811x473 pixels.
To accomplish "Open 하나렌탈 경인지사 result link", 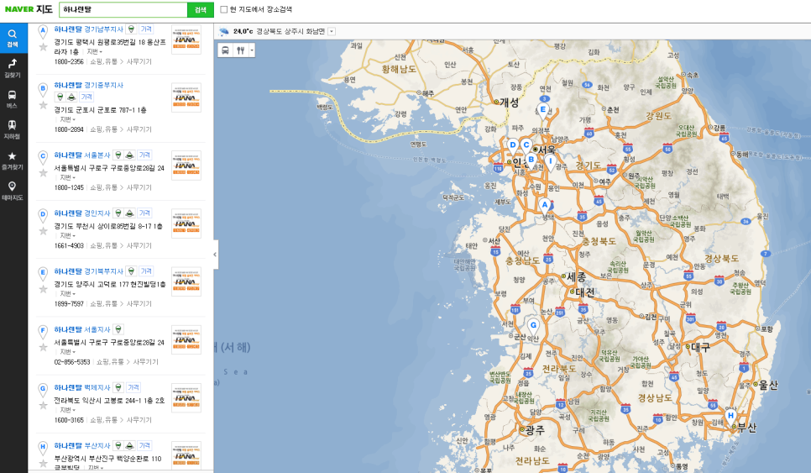I will click(82, 213).
